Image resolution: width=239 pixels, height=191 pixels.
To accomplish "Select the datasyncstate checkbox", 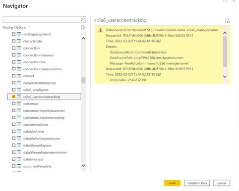I will [14, 159].
